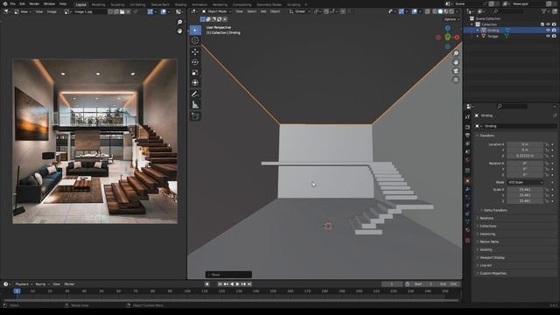
Task: Expand the Collections panel
Action: point(488,226)
